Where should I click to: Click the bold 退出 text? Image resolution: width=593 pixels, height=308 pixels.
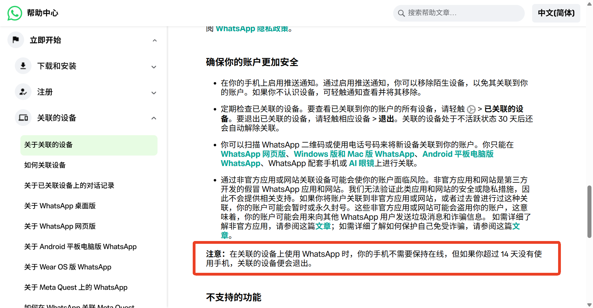click(x=386, y=119)
